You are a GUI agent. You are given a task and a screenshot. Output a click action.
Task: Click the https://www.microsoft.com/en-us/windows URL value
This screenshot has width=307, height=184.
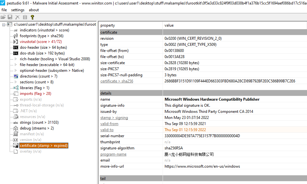coord(202,166)
